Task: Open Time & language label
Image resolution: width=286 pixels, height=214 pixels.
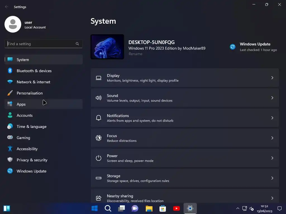Action: (32, 127)
